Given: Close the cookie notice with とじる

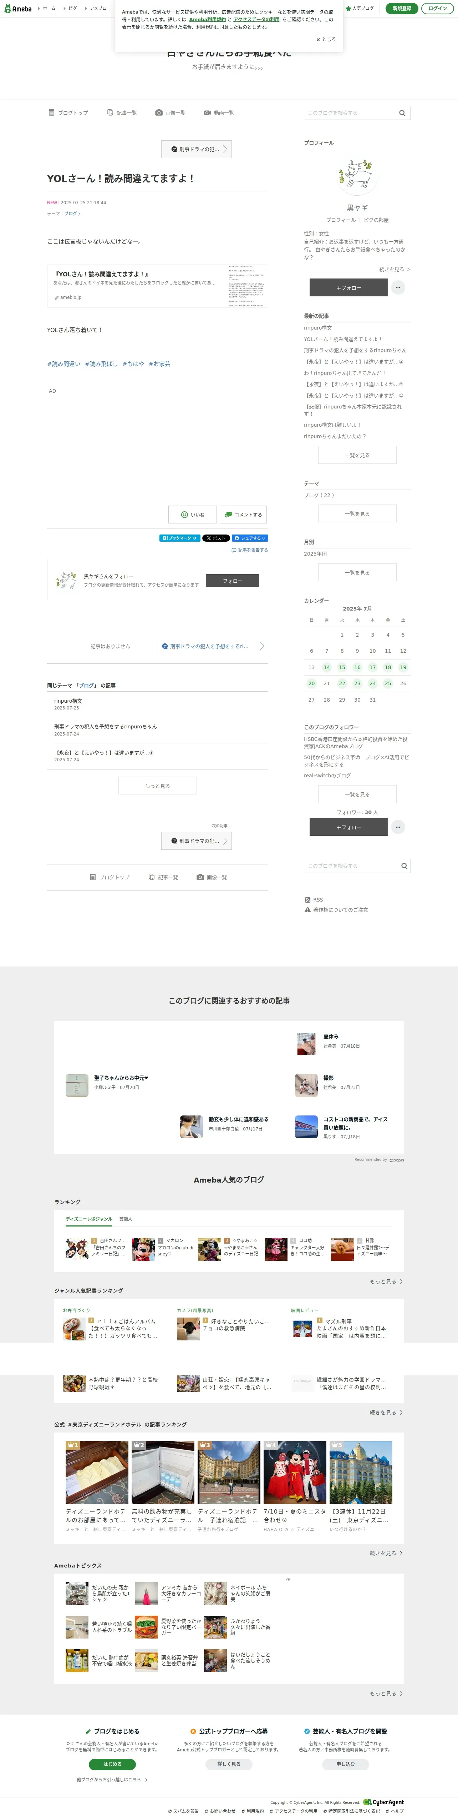Looking at the screenshot, I should click(326, 40).
